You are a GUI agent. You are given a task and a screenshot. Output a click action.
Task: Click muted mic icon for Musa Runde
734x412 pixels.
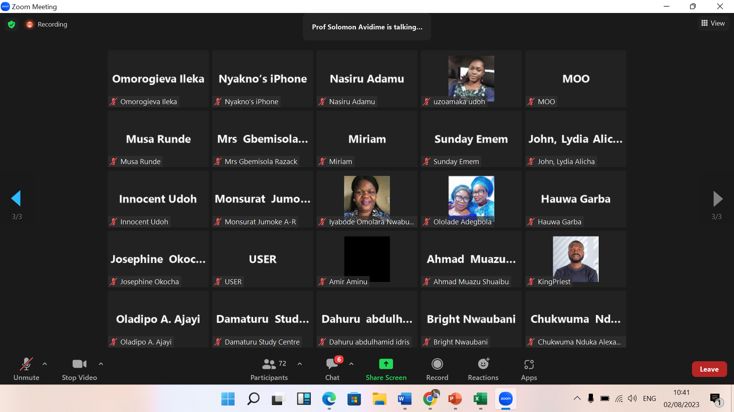pyautogui.click(x=114, y=161)
